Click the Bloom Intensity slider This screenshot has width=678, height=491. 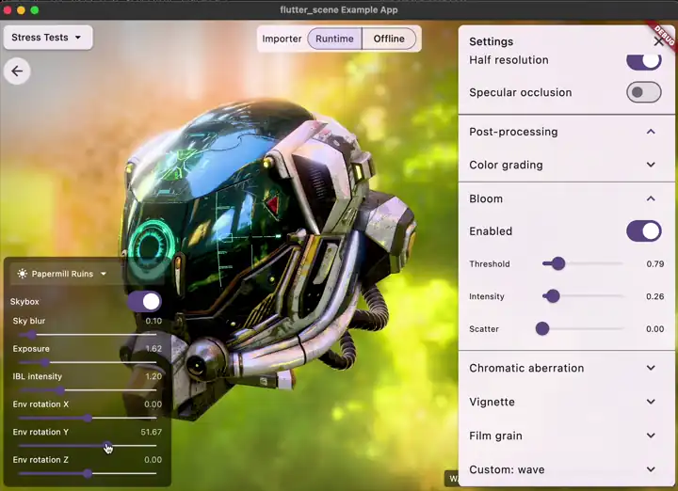tap(583, 296)
